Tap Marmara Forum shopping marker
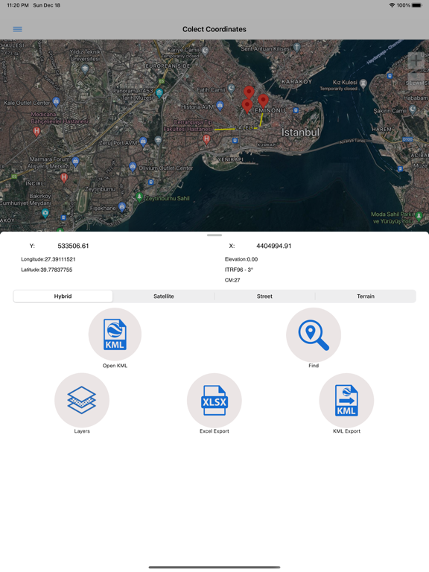The height and width of the screenshot is (572, 429). (x=75, y=161)
